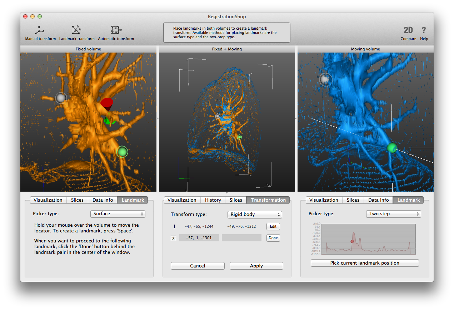Viewport: 454px width, 310px height.
Task: Click the red marker on the intensity histogram
Action: 352,241
